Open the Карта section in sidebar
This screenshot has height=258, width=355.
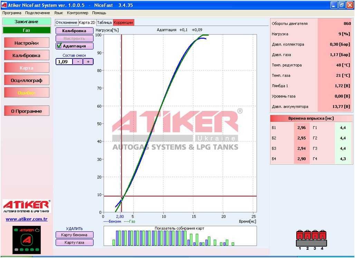(x=27, y=68)
